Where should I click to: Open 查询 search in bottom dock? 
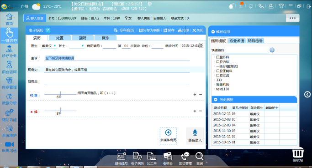point(199,159)
